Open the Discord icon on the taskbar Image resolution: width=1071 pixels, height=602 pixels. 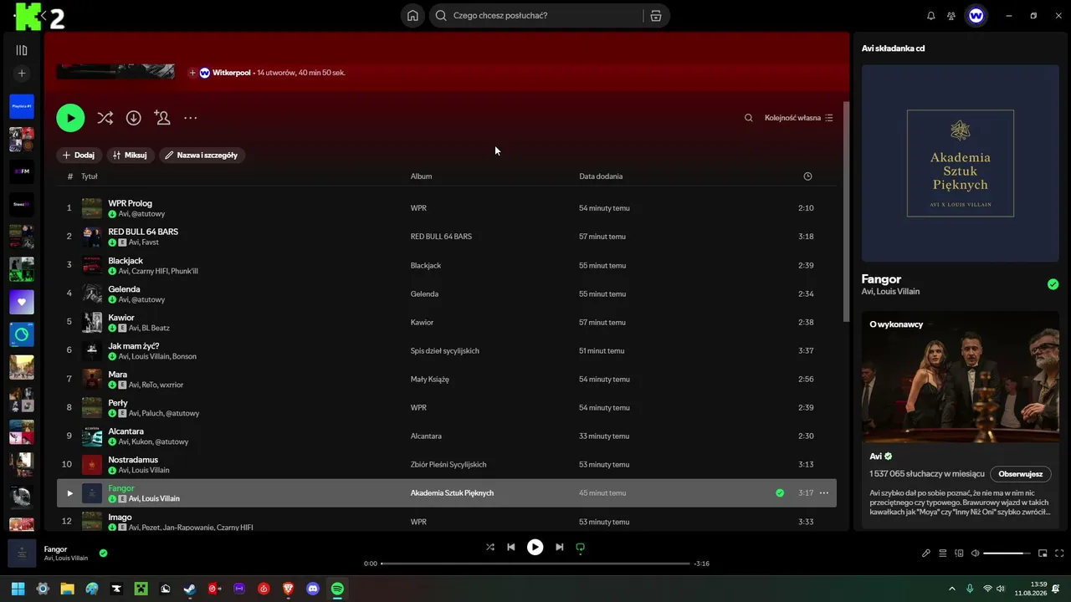point(313,589)
